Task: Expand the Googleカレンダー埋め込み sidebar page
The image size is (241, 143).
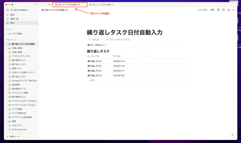Action: coord(7,81)
